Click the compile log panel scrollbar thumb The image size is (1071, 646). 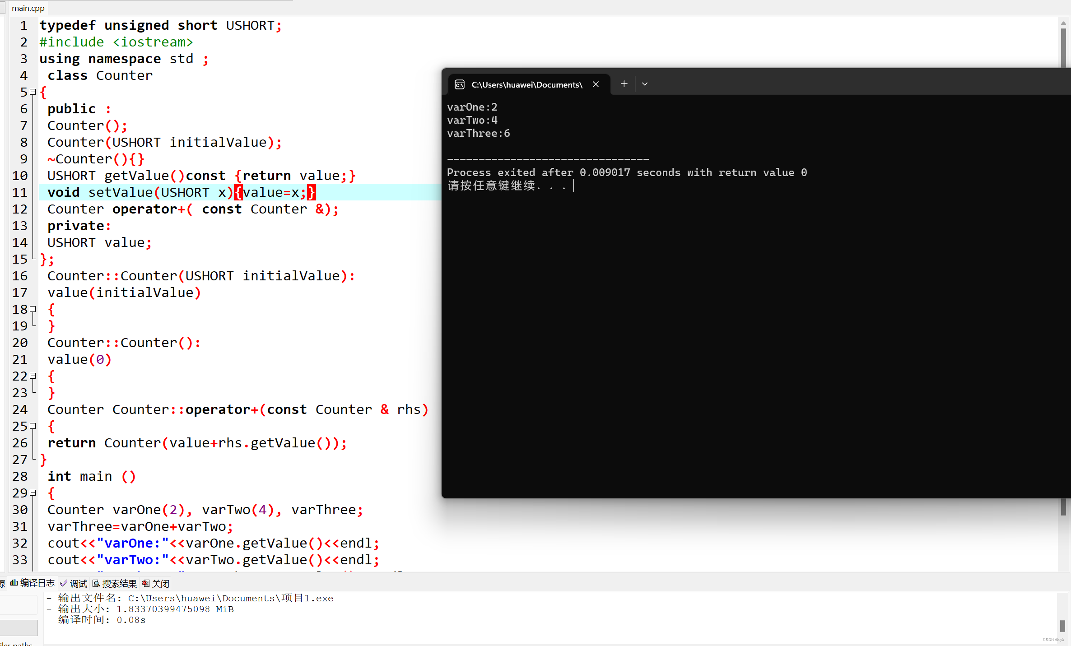1062,626
